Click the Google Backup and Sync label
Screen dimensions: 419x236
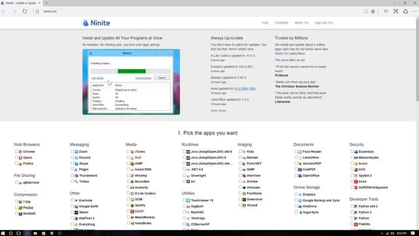321,201
